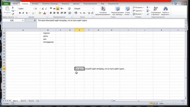Open Font dialog launcher in Шрифт group

[x=47, y=17]
